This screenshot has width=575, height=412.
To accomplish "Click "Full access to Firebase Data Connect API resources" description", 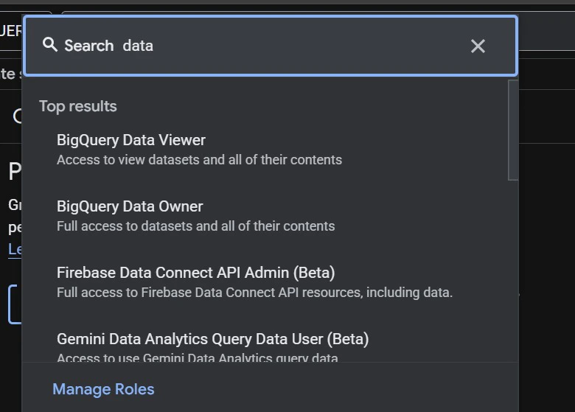I will (254, 293).
